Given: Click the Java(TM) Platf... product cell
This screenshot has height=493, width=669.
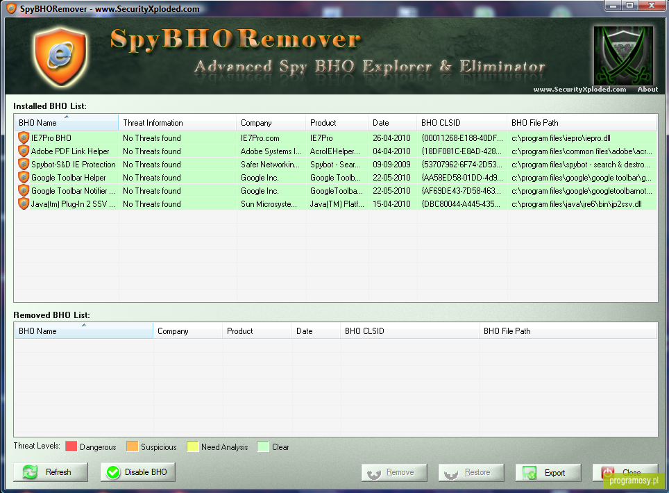Looking at the screenshot, I should point(337,204).
